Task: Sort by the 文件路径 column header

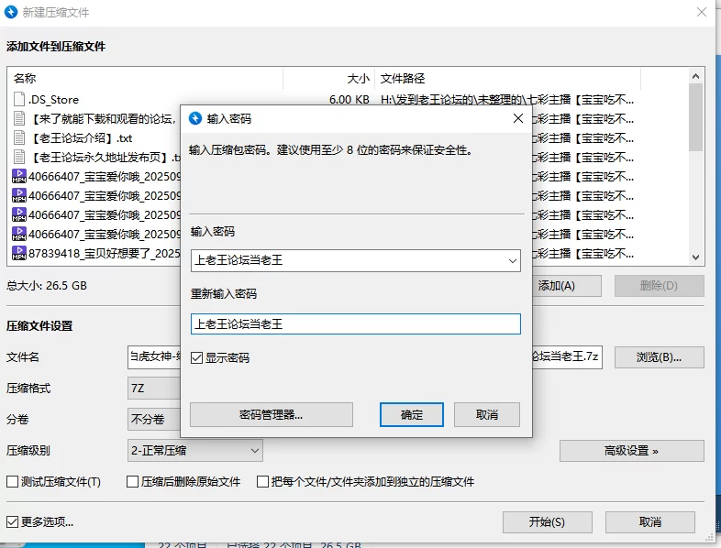Action: (507, 79)
